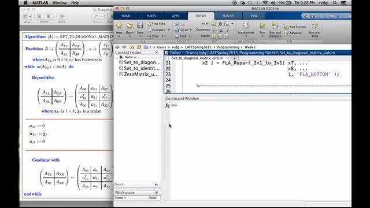Collapse the Details panel chevron
The width and height of the screenshot is (370, 208).
(156, 184)
